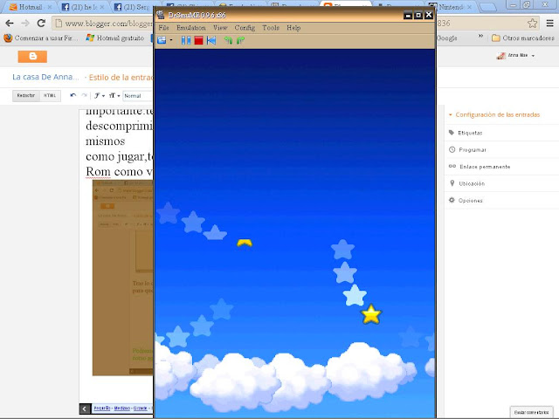Open the View menu in DeSmuME
559x419 pixels.
point(220,27)
